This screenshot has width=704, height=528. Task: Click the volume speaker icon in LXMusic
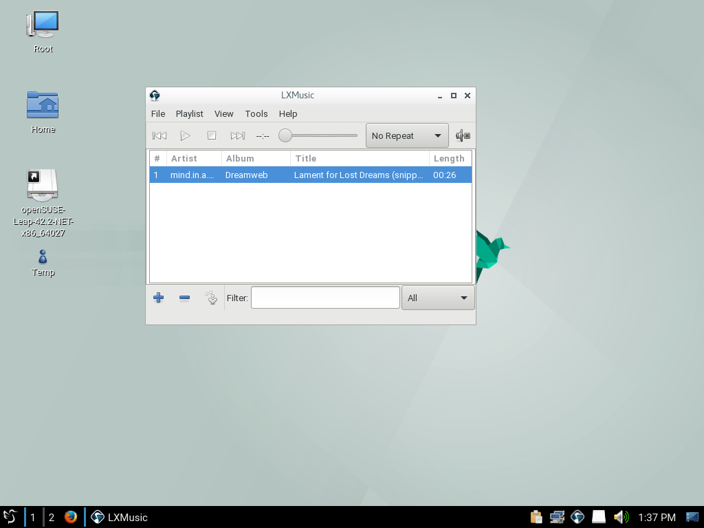click(463, 136)
